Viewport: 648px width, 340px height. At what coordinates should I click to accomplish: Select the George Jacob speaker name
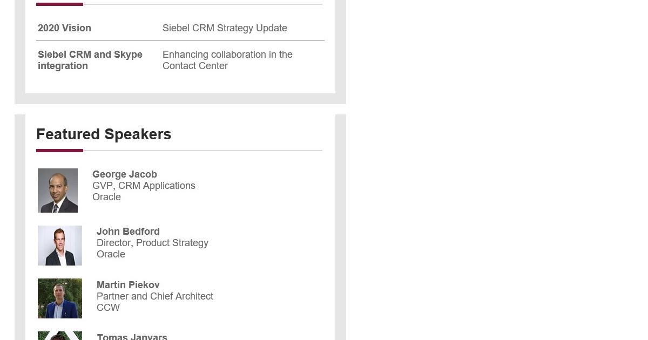coord(125,174)
